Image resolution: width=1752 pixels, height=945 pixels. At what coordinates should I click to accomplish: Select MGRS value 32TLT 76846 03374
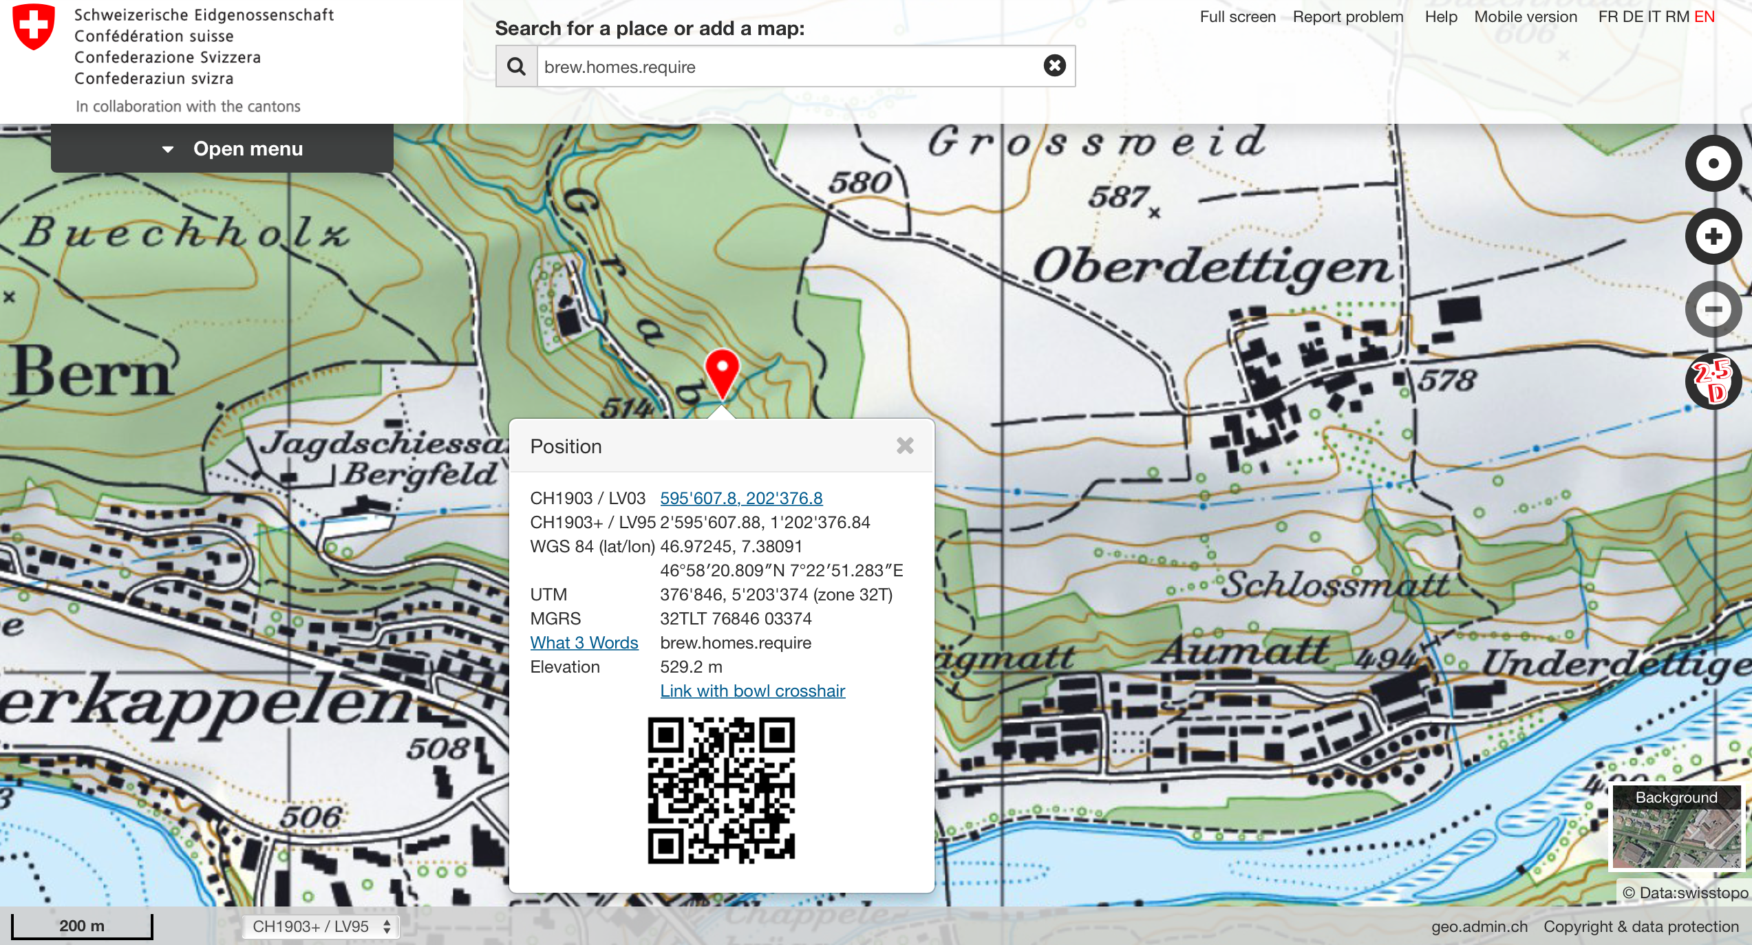click(736, 618)
